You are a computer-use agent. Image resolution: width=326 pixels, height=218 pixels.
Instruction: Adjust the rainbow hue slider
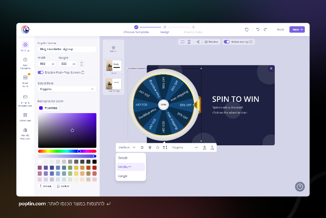67,151
